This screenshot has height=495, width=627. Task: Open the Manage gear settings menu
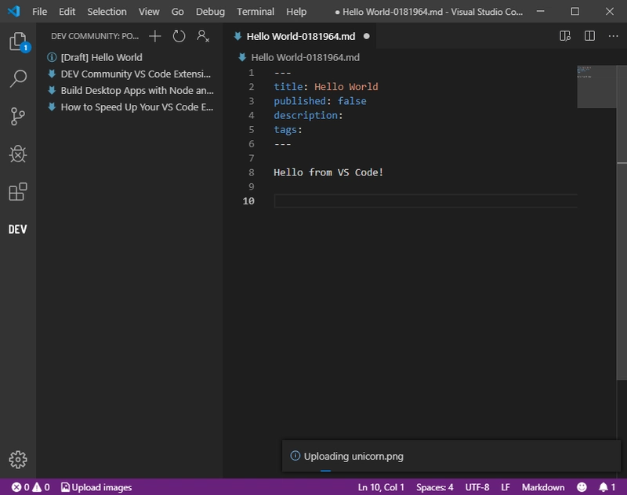[x=18, y=460]
